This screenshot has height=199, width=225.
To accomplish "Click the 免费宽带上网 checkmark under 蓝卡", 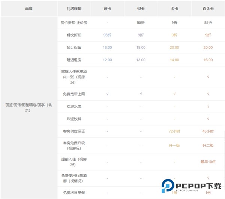I will point(107,94).
